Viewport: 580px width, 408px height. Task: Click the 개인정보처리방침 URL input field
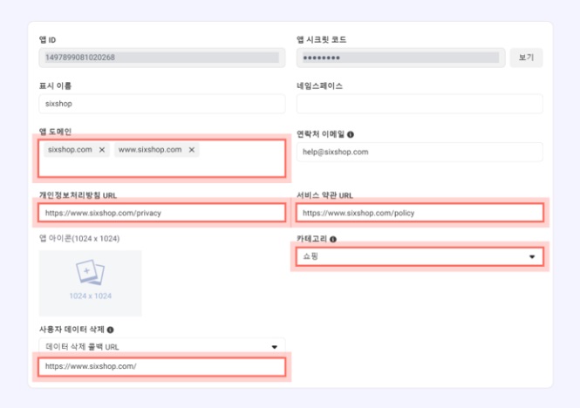[162, 213]
